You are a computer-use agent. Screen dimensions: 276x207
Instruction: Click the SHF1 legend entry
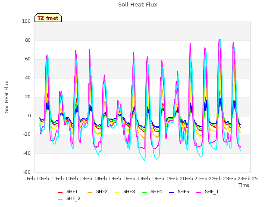pyautogui.click(x=68, y=191)
